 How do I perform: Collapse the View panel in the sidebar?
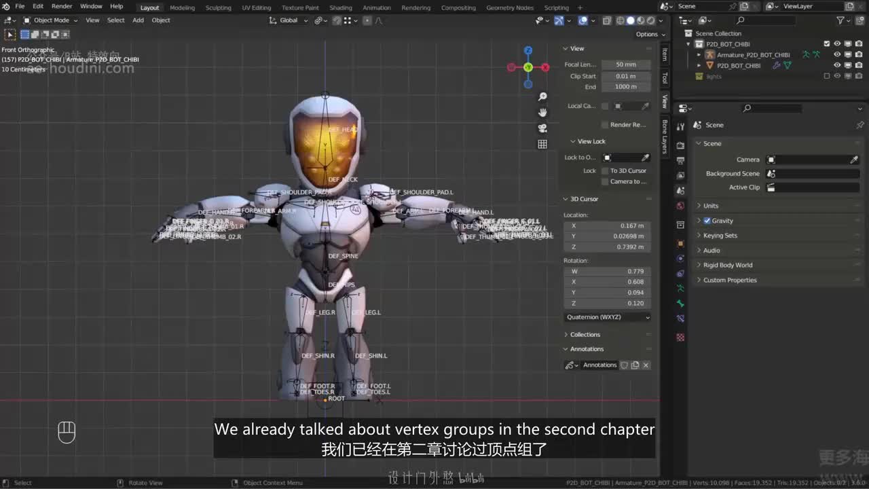[x=566, y=48]
